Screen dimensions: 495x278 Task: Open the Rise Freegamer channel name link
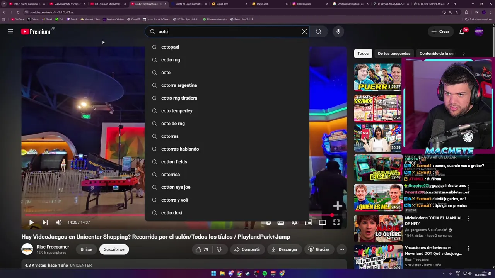point(53,247)
